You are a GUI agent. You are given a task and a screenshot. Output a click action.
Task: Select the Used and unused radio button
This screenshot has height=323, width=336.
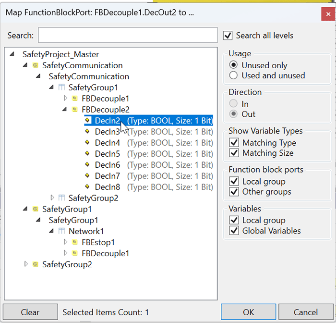(x=233, y=75)
